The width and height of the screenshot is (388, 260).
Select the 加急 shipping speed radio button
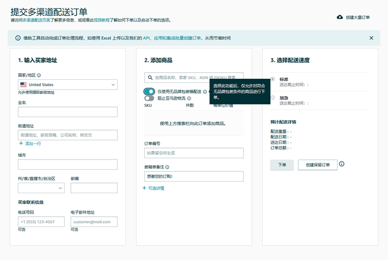272,98
